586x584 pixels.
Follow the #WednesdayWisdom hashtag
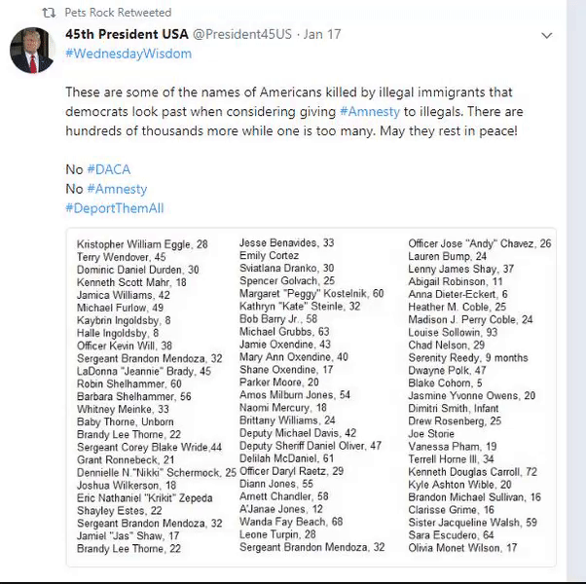(128, 54)
